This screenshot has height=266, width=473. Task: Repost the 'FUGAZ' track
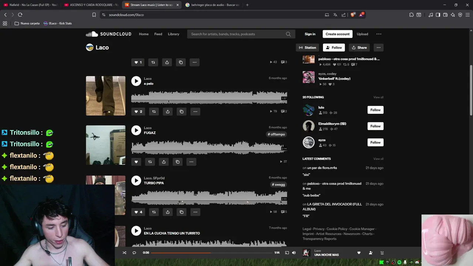point(150,162)
